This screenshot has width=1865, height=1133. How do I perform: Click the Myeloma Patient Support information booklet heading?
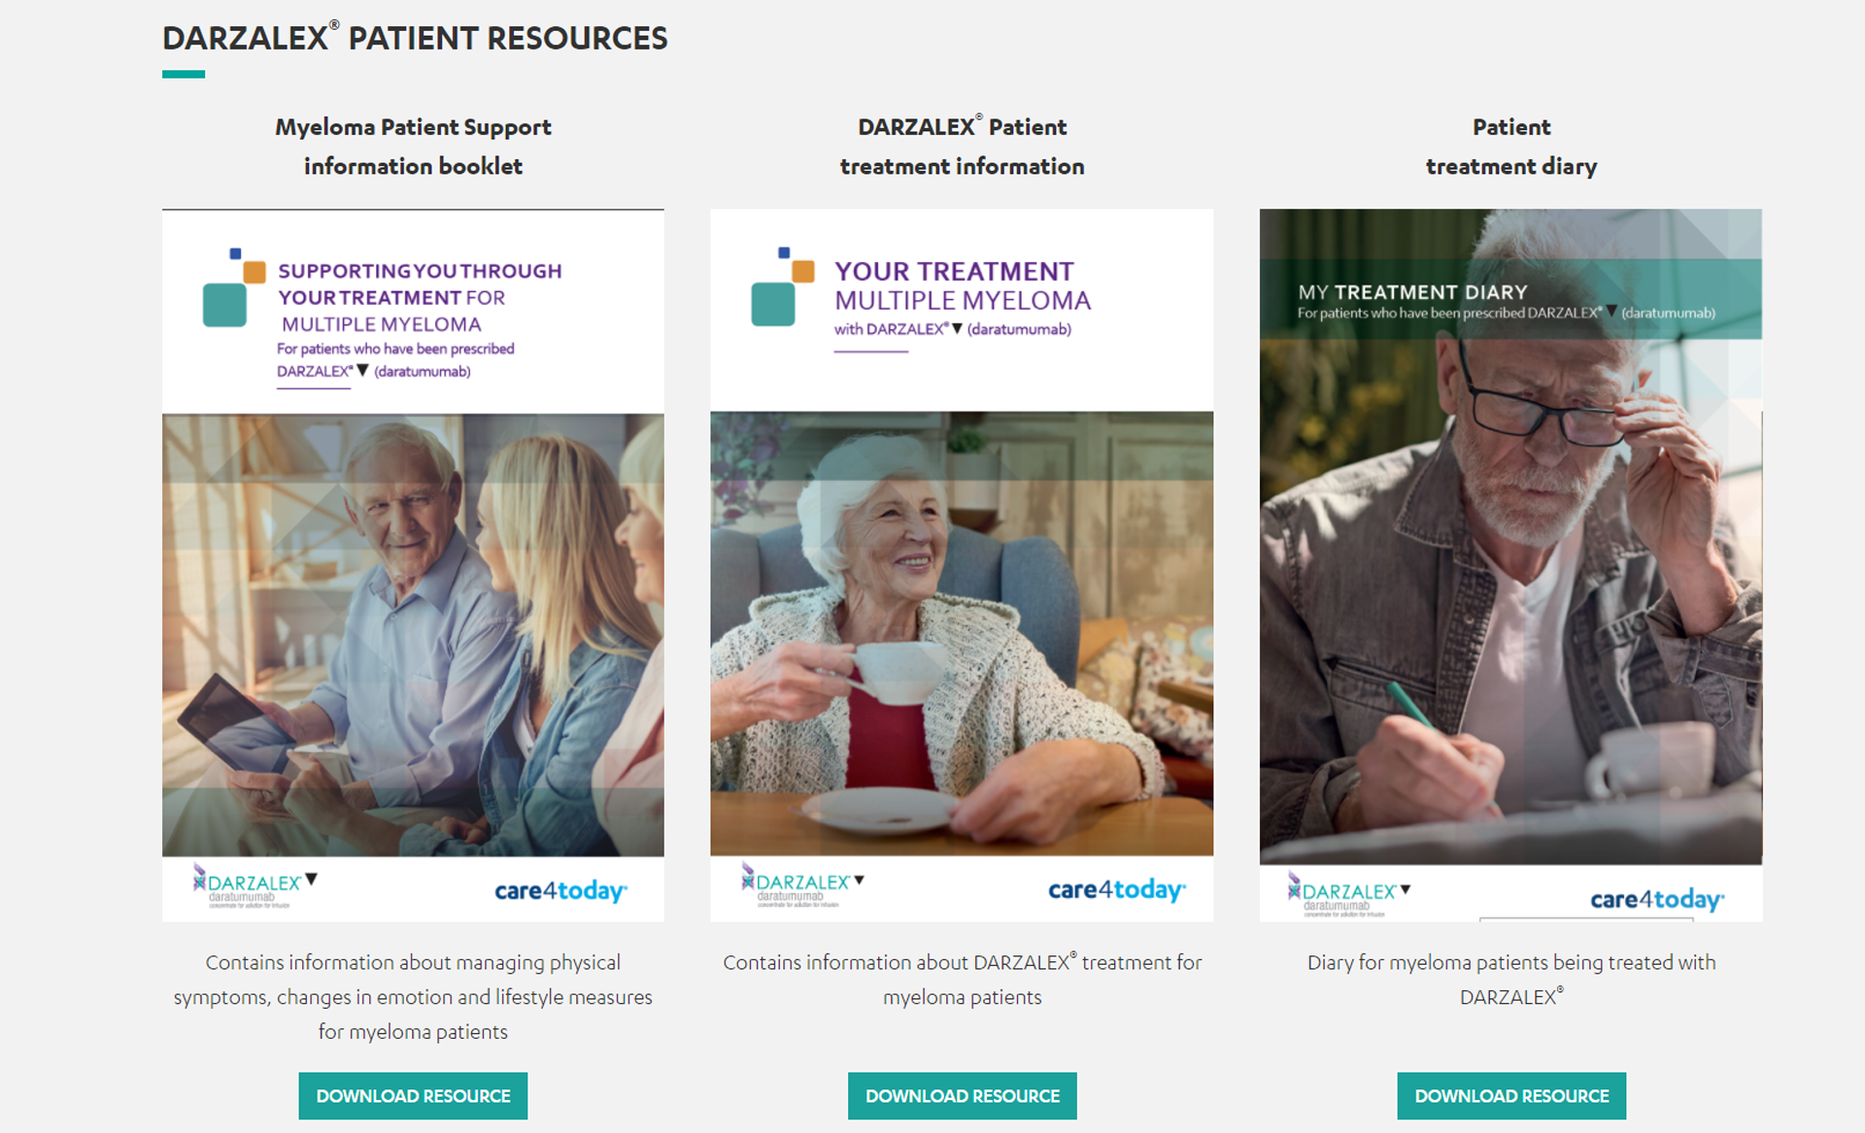tap(413, 147)
